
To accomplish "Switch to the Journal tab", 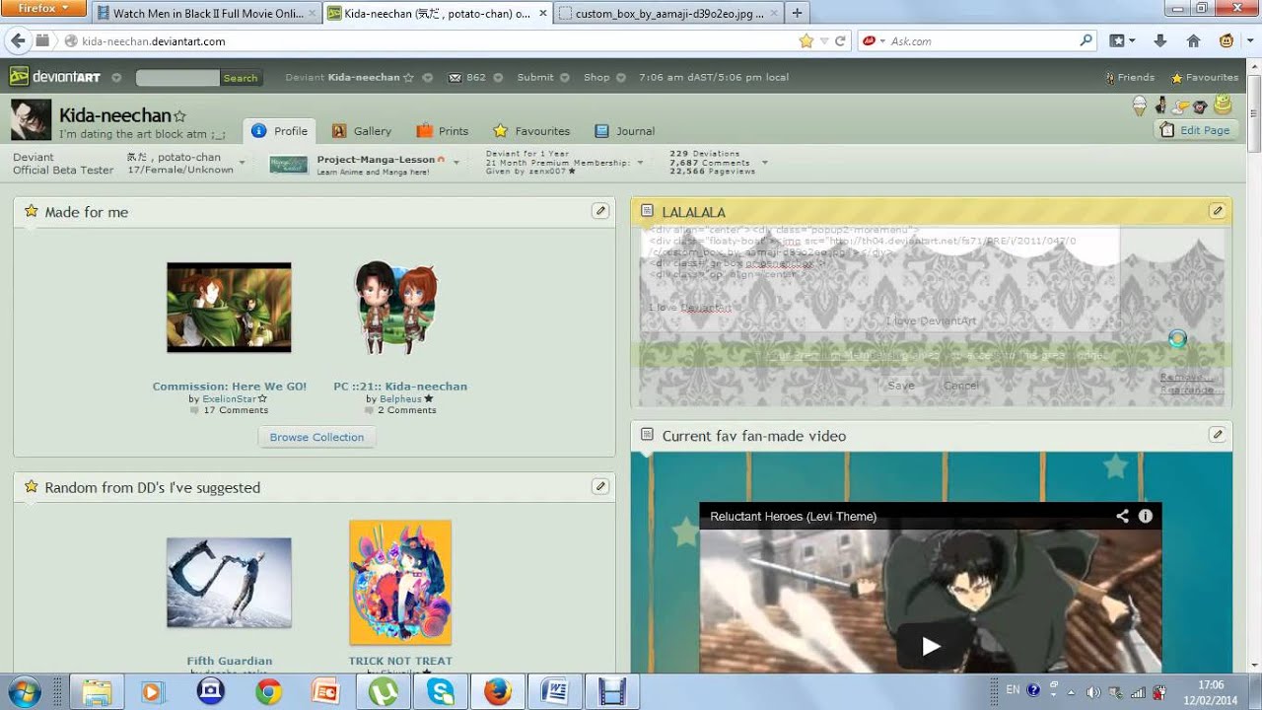I will tap(625, 131).
